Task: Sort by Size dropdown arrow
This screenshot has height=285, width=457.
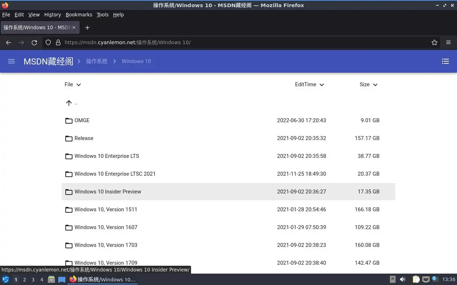Action: [375, 85]
